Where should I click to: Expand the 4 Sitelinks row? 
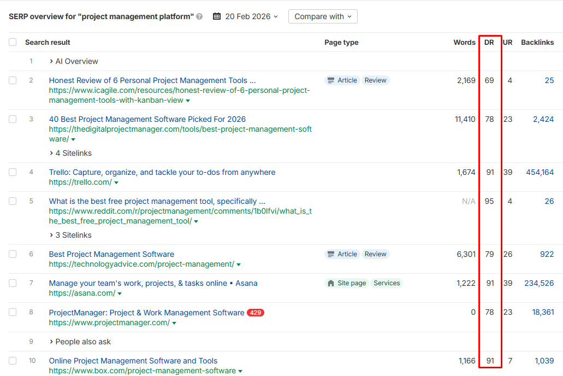71,153
